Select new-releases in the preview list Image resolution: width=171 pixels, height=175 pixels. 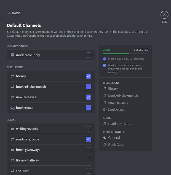(118, 103)
